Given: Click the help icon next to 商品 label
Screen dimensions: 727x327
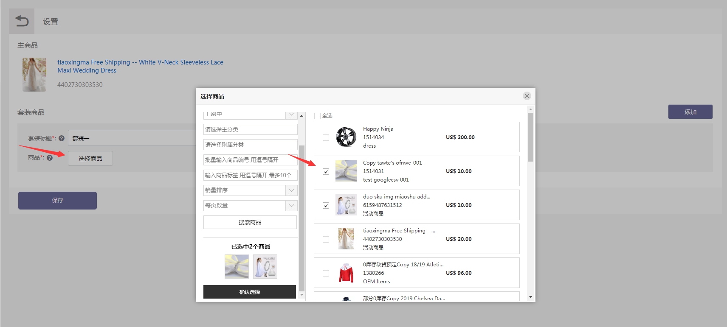Looking at the screenshot, I should (50, 158).
